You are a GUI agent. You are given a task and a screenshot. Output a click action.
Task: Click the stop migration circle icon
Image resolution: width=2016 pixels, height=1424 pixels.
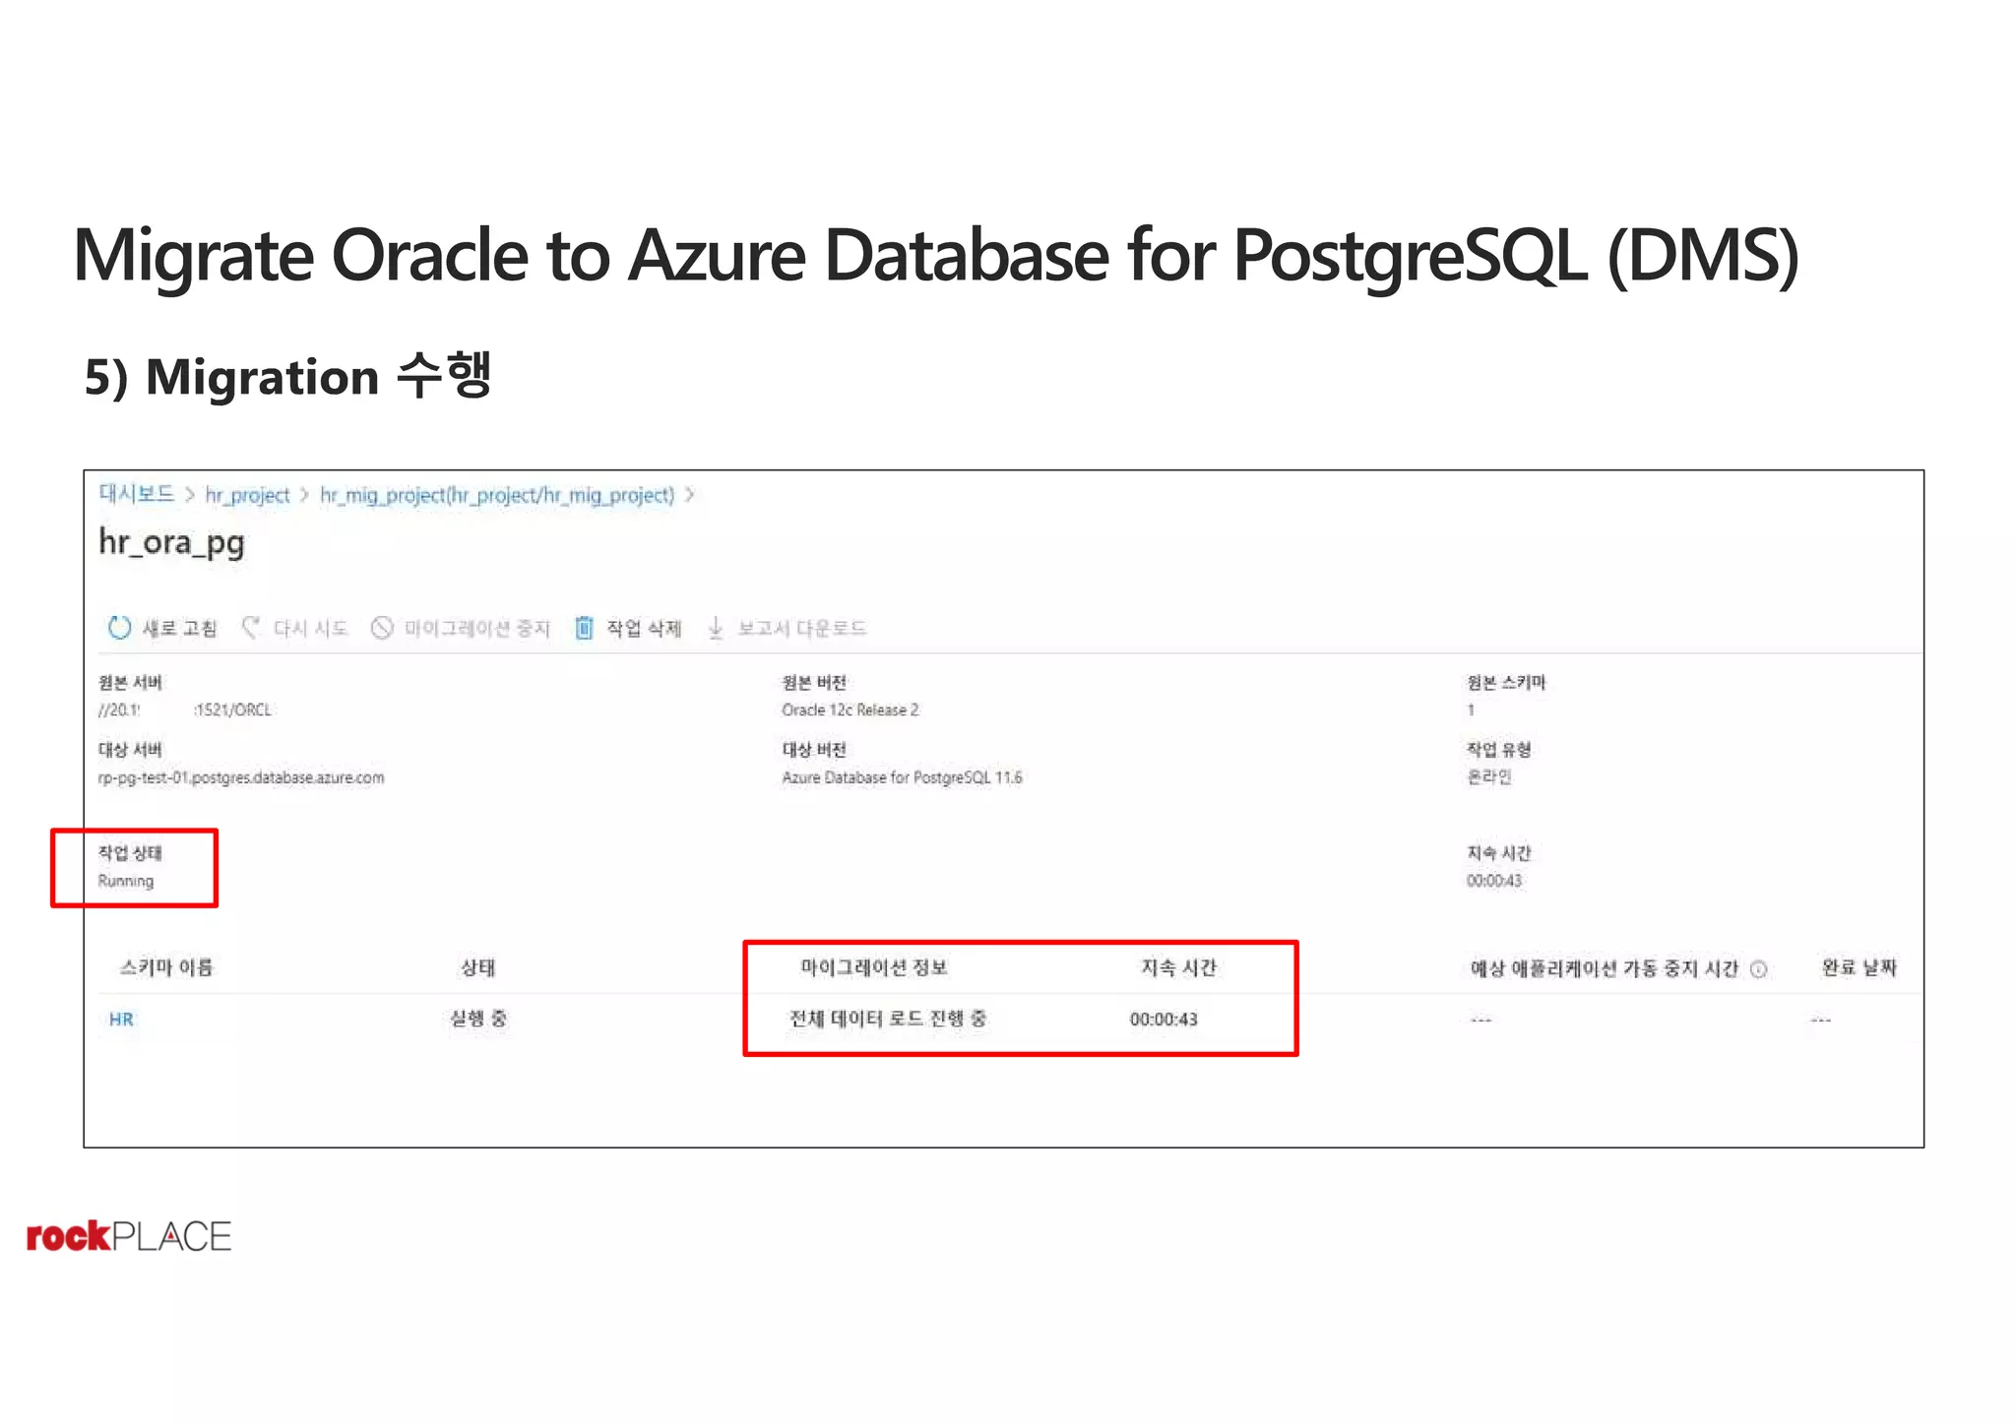[382, 628]
